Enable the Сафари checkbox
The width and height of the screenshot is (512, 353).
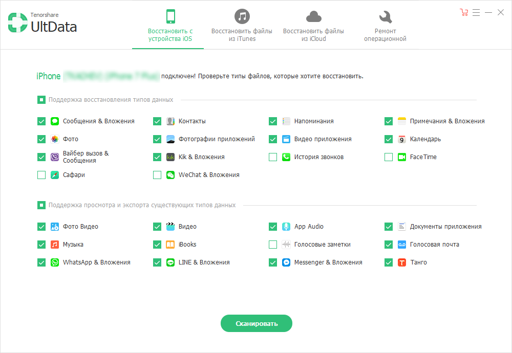[41, 175]
